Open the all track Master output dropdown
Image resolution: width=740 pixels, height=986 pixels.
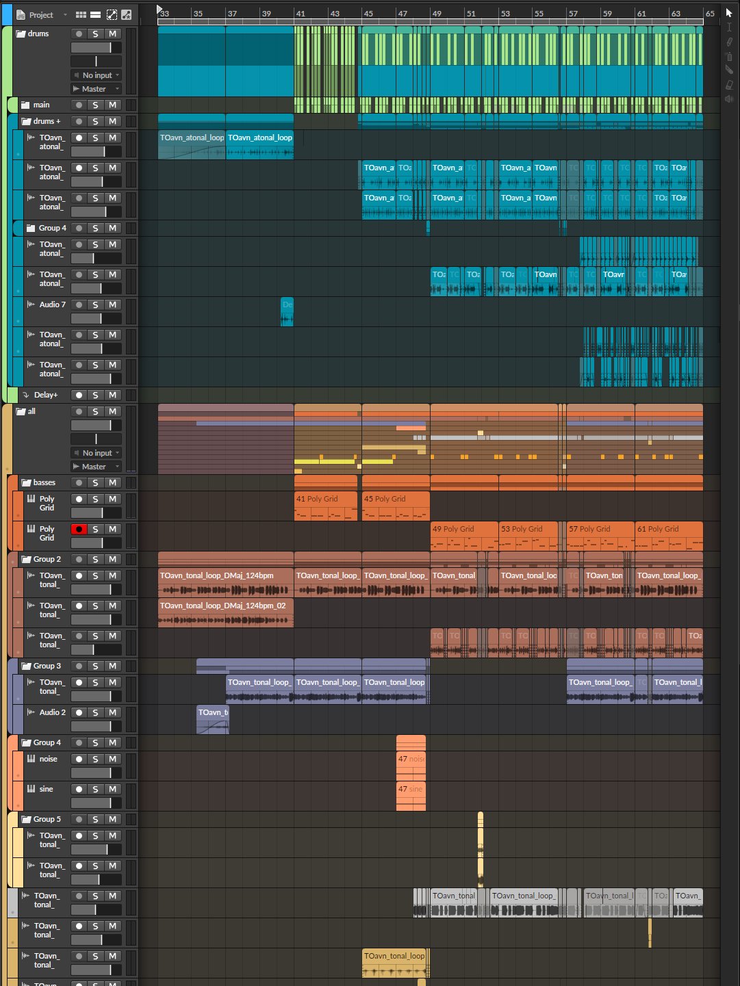click(96, 467)
